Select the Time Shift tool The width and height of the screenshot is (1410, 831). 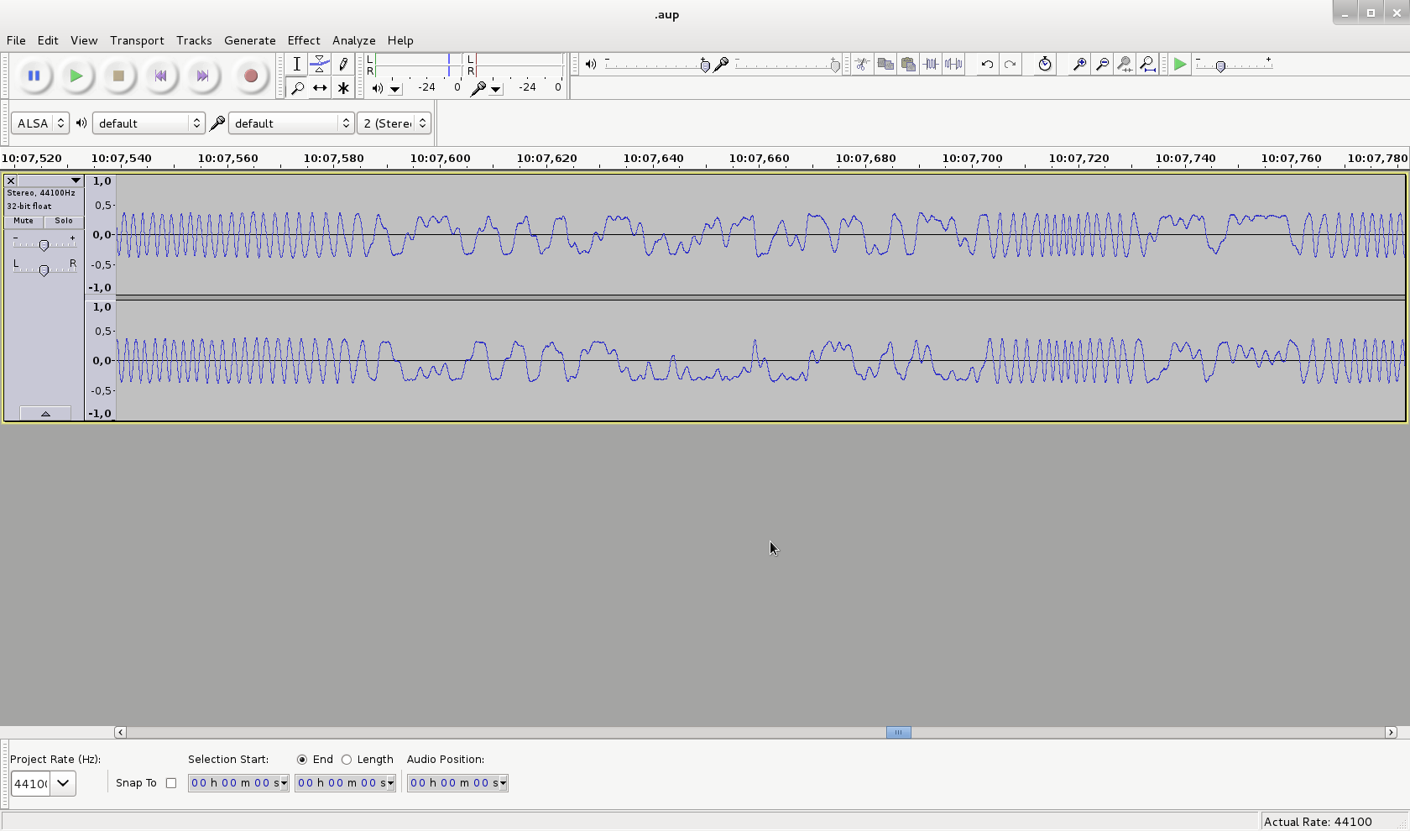[320, 87]
